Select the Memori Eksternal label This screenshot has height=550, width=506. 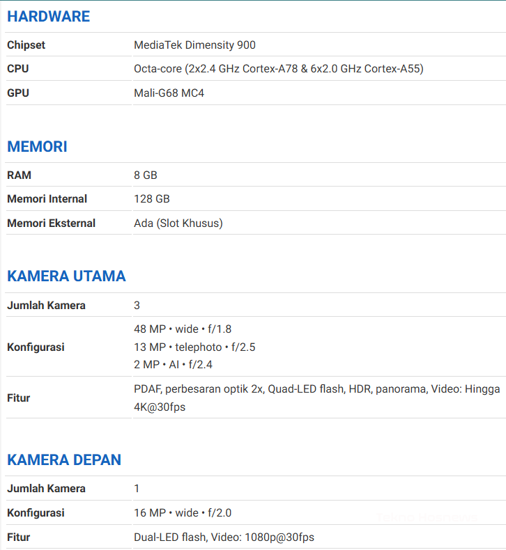(51, 223)
